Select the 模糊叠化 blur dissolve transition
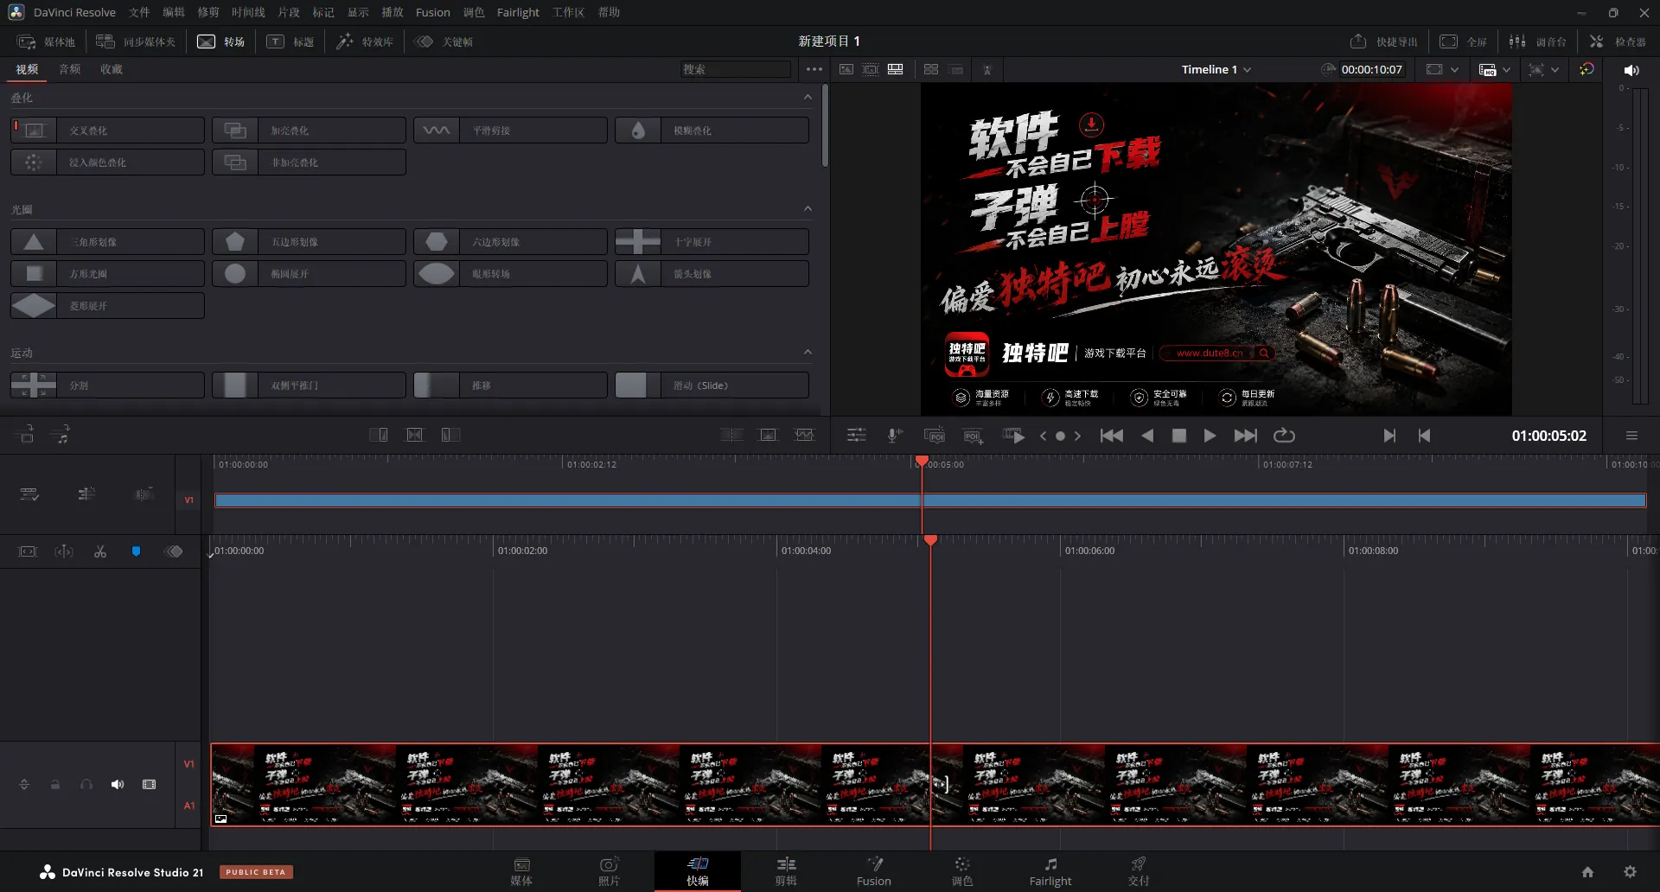Screen dimensions: 1660x892 pyautogui.click(x=712, y=131)
